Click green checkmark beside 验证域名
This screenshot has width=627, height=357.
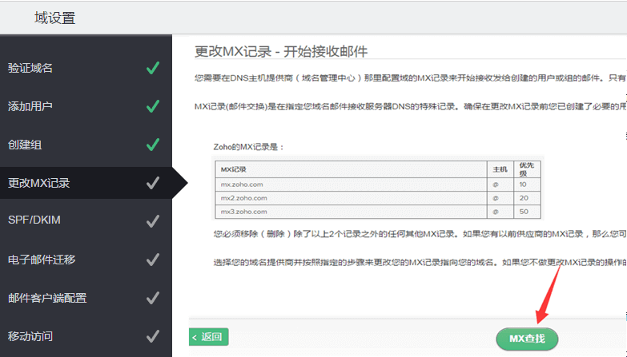[x=153, y=68]
